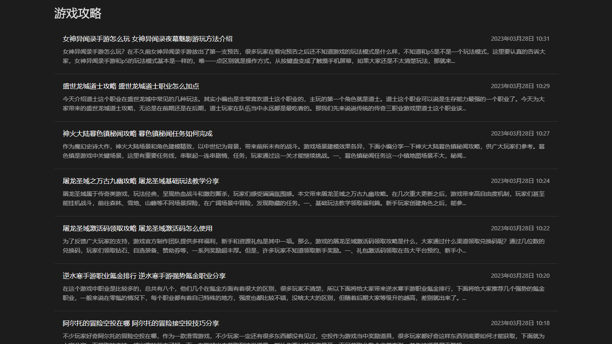Select the 10:22 post date
This screenshot has width=612, height=344.
pyautogui.click(x=520, y=228)
